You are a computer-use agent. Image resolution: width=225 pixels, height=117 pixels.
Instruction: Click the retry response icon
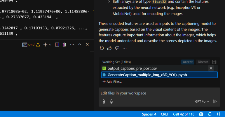(x=102, y=48)
